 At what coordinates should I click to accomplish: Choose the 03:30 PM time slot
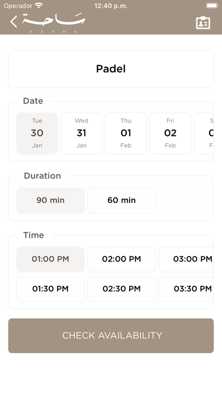point(186,289)
